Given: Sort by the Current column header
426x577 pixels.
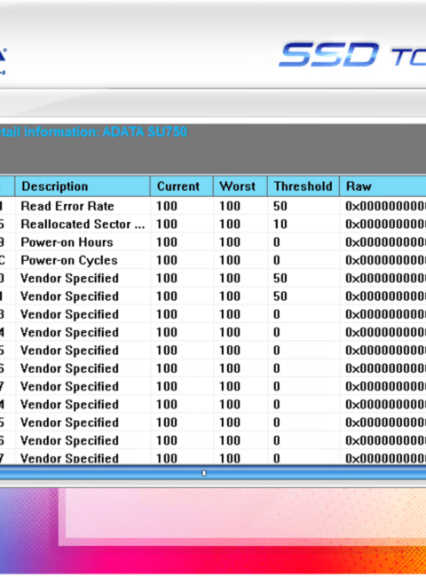Looking at the screenshot, I should (182, 186).
